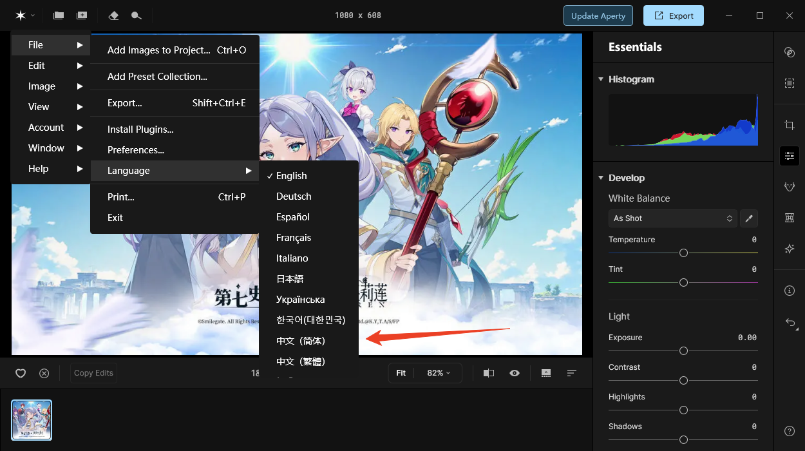Click the help question mark icon
The width and height of the screenshot is (805, 451).
pos(790,431)
